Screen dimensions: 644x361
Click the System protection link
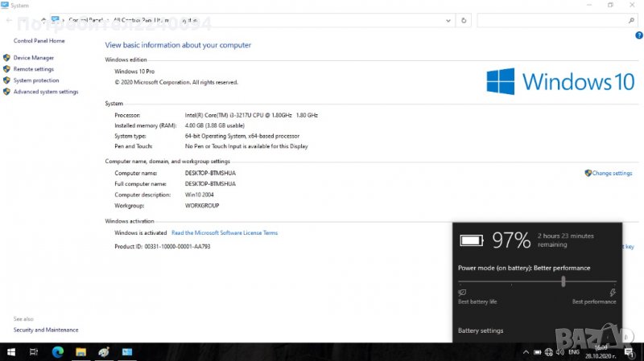click(x=35, y=80)
